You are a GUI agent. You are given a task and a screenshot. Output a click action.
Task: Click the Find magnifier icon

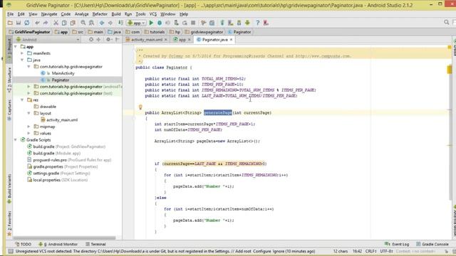(x=83, y=23)
